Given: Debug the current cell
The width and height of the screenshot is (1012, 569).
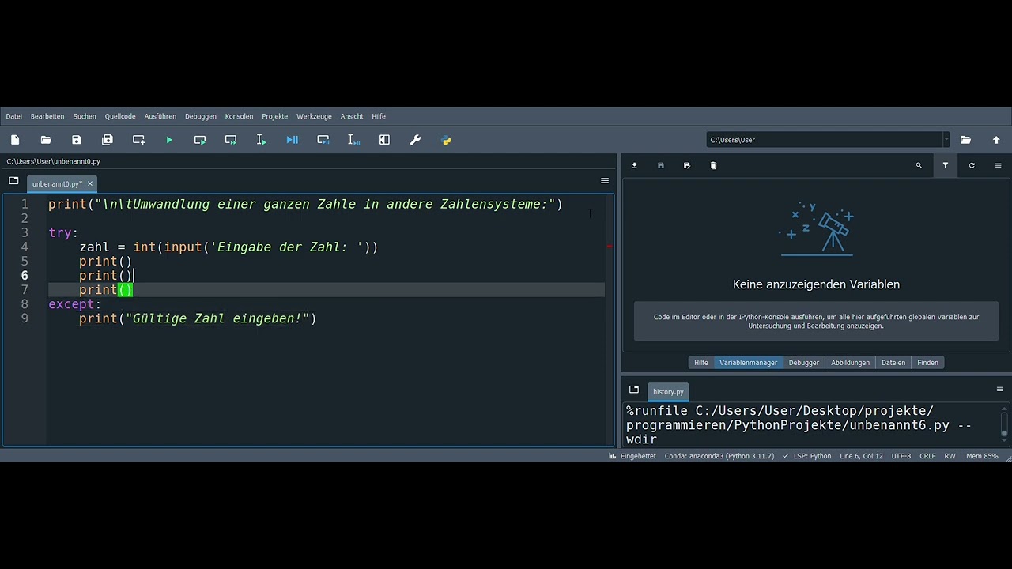Looking at the screenshot, I should (x=323, y=140).
